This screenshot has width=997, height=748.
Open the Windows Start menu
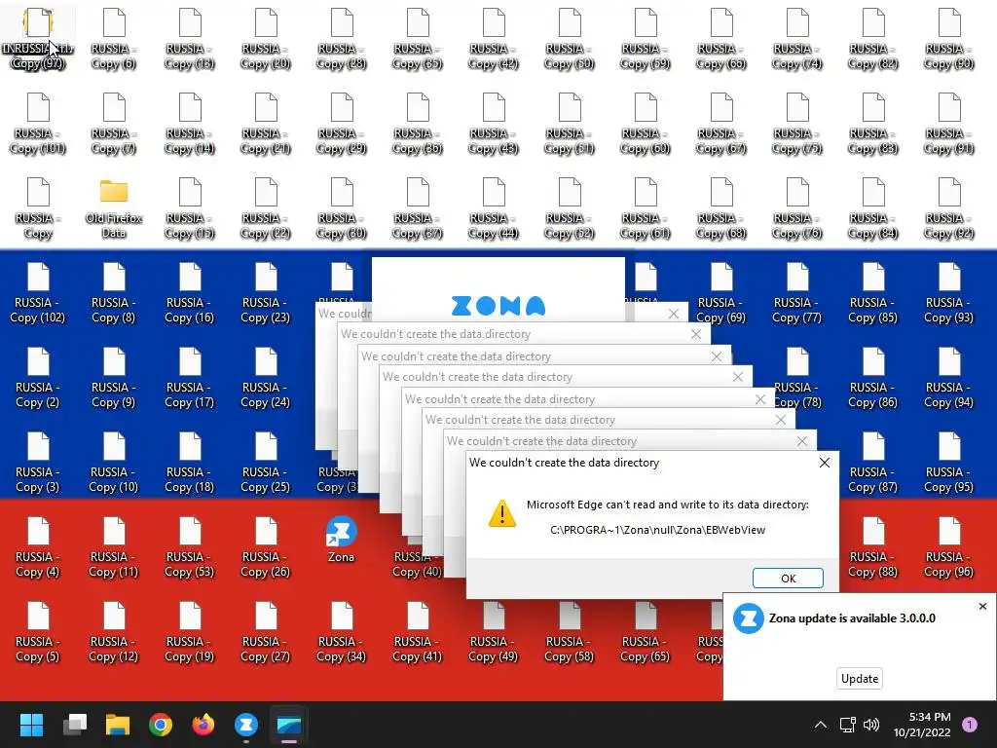[x=31, y=725]
